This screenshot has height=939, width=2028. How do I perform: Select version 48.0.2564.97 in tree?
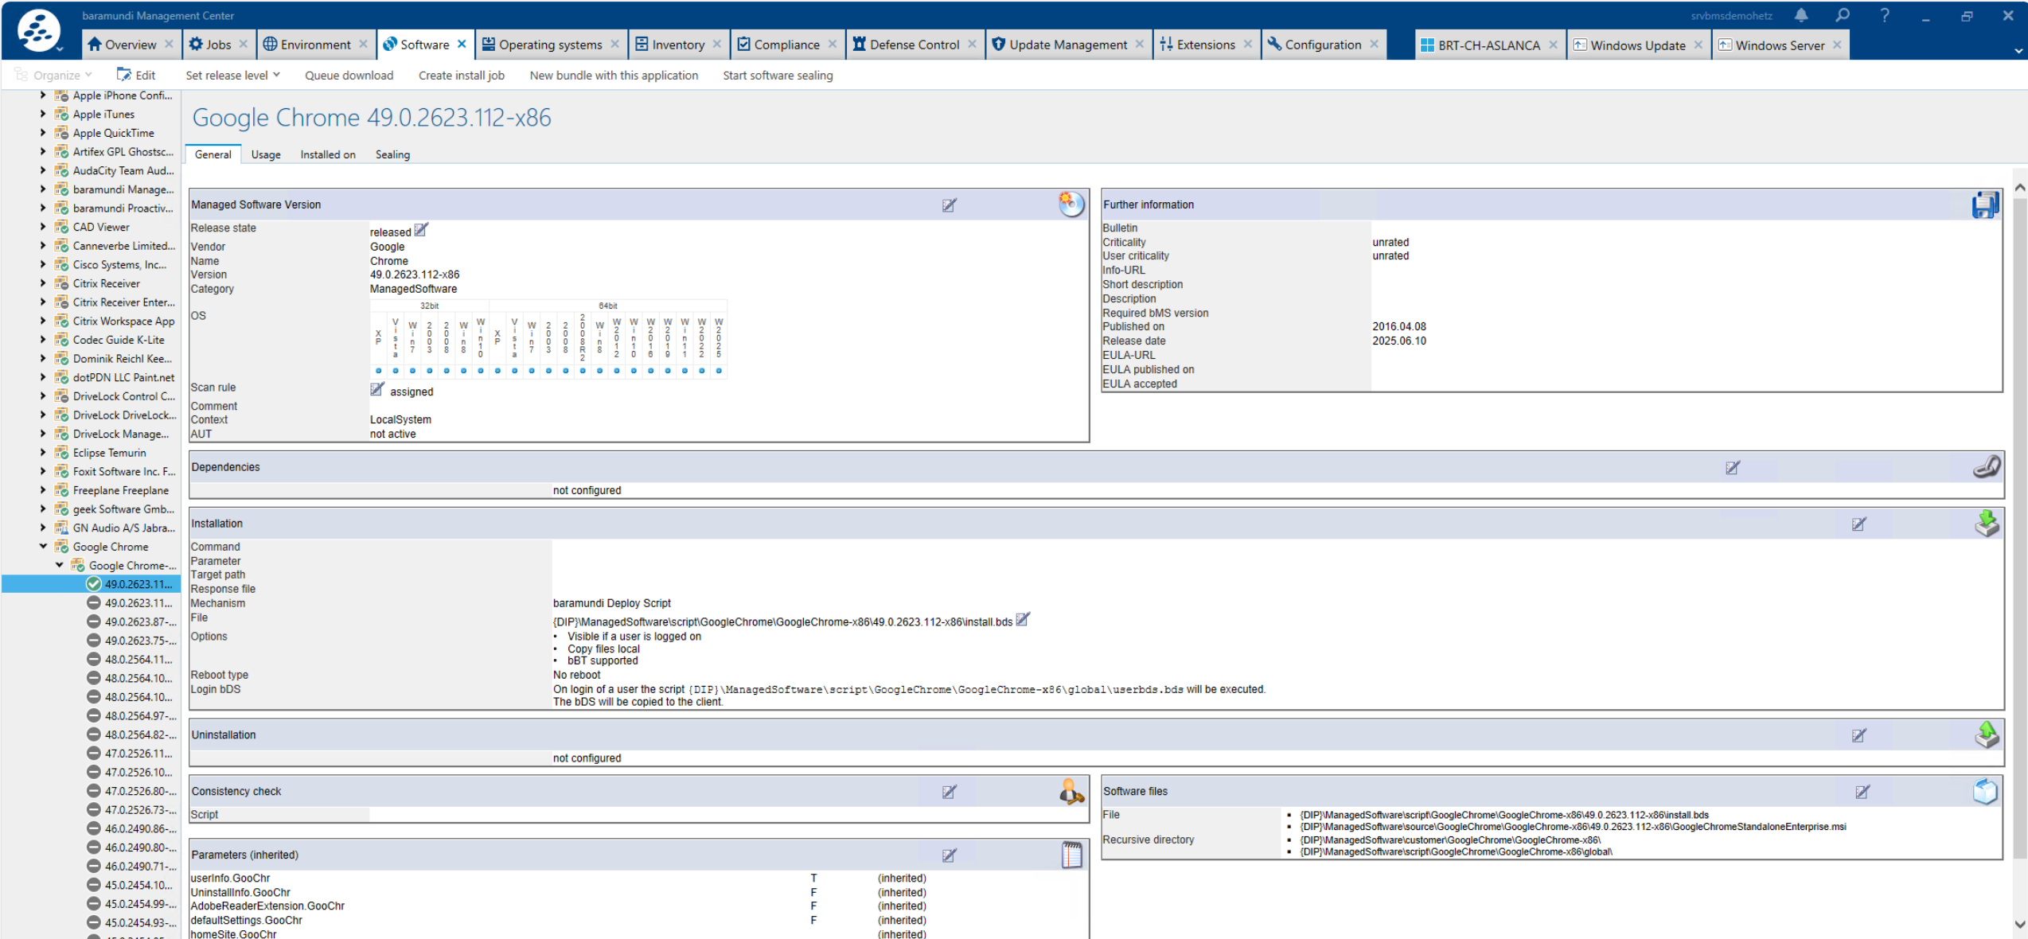138,716
